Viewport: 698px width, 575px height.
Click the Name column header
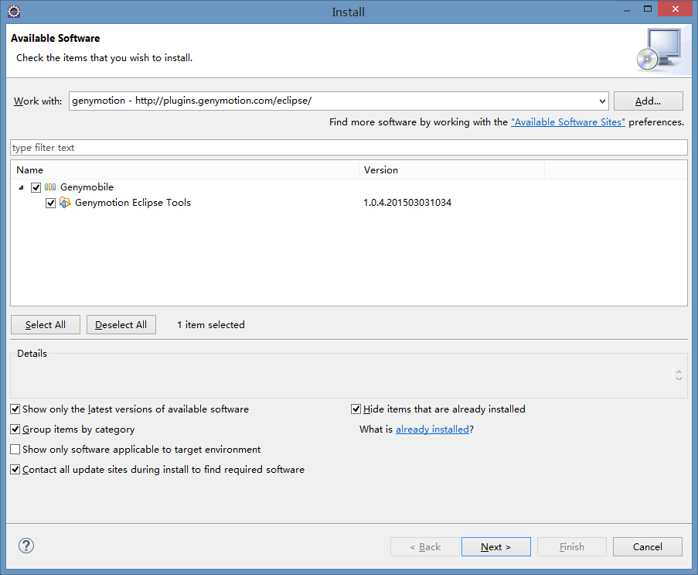click(185, 169)
